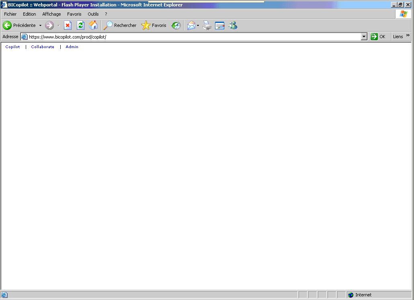414x300 pixels.
Task: Open the page in editor via edit icon
Action: (x=219, y=25)
